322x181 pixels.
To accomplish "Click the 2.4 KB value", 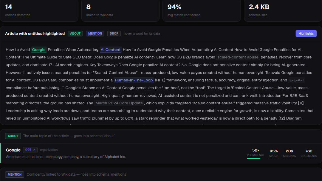I will (x=259, y=7).
